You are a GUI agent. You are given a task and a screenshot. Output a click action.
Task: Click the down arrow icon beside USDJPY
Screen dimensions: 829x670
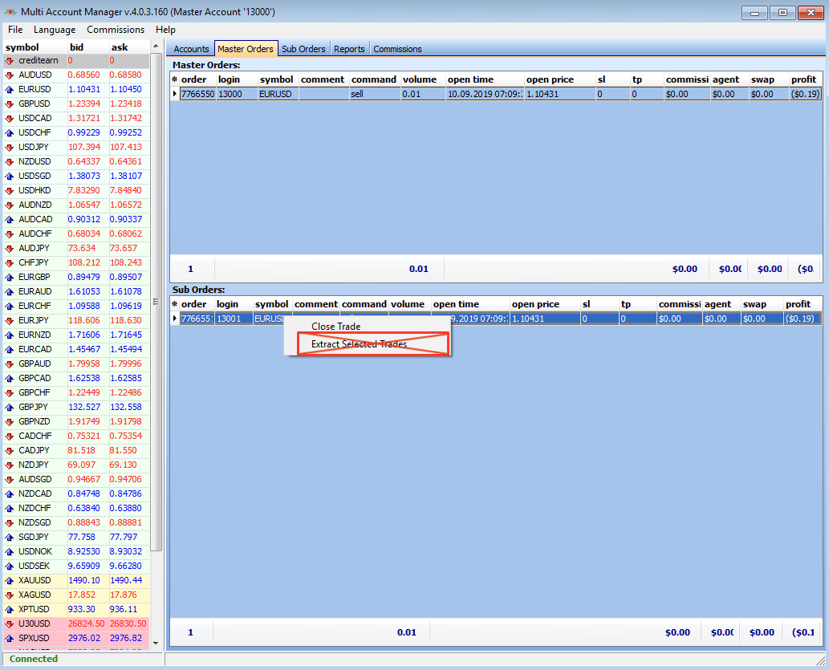(9, 148)
